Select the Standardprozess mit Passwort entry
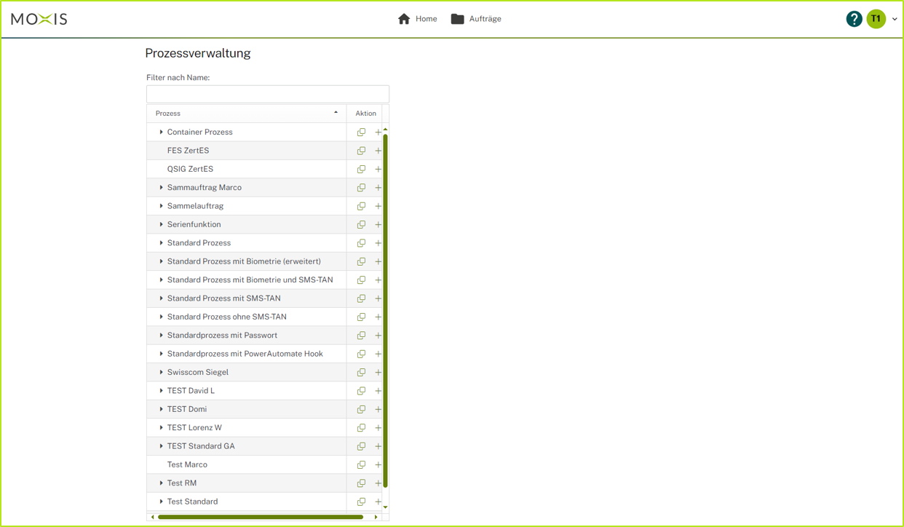This screenshot has width=904, height=527. (222, 336)
